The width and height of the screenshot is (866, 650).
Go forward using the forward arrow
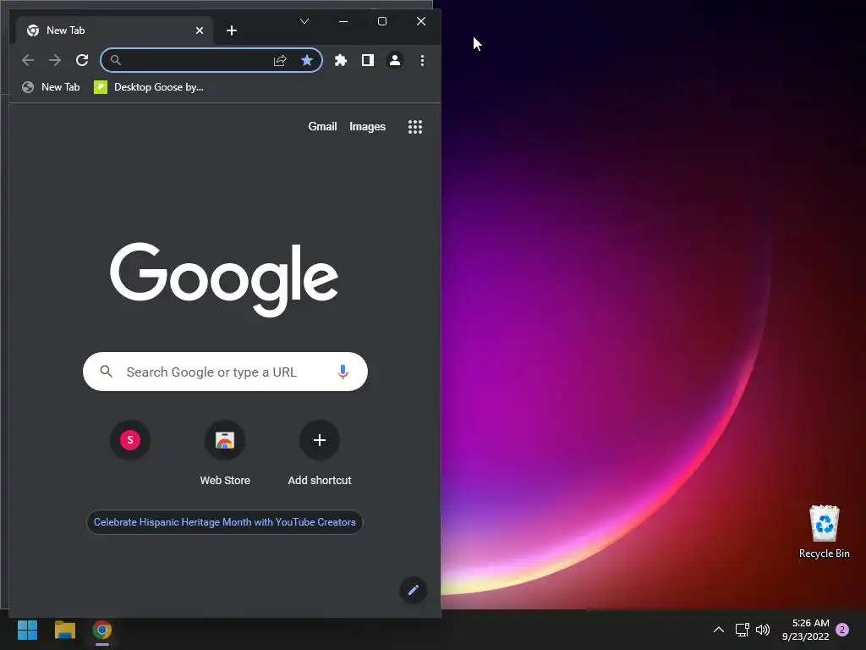(55, 60)
